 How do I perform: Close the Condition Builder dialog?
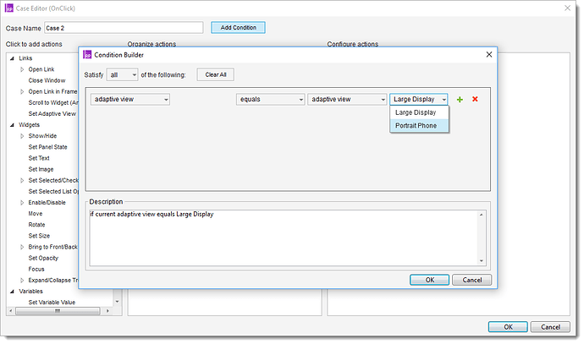coord(488,55)
